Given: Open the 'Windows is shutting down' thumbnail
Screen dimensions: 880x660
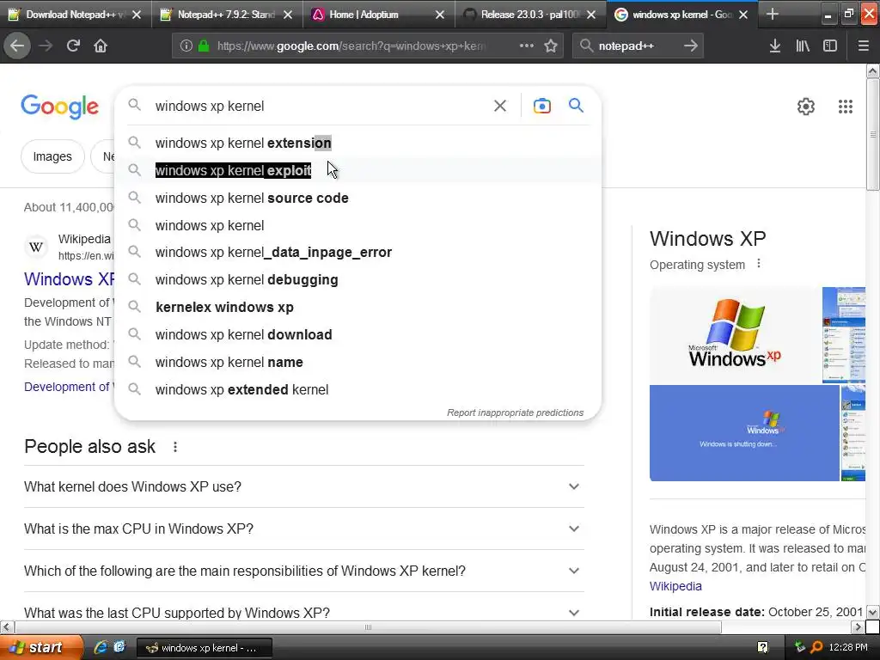Looking at the screenshot, I should (744, 433).
